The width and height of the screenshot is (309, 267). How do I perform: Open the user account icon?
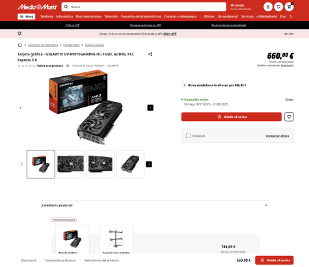268,7
